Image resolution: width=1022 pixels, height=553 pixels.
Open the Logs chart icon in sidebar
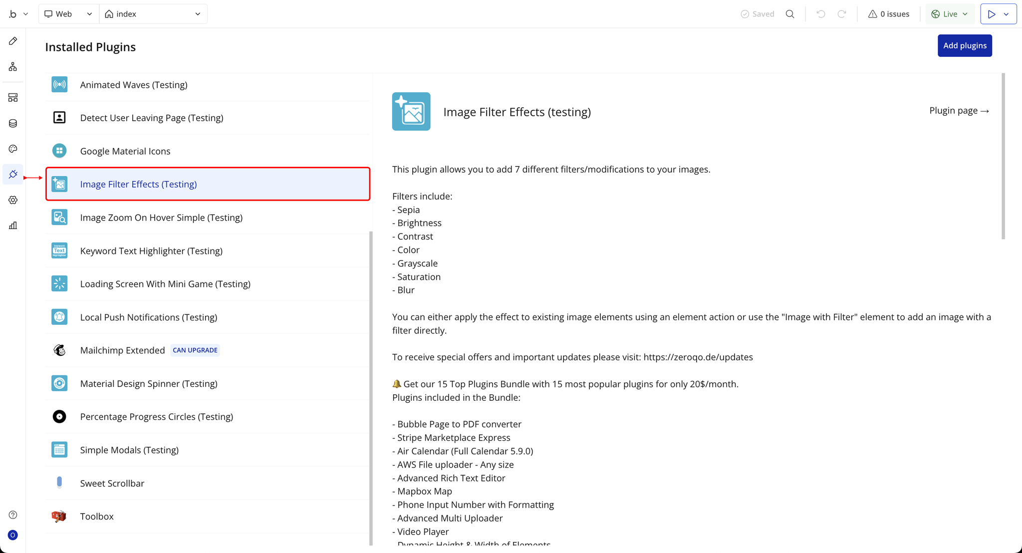(x=13, y=226)
